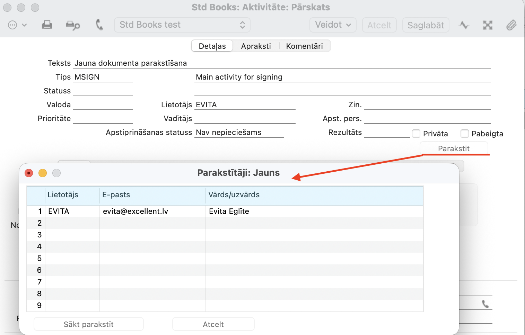Click the printer icon in toolbar
Screen dimensions: 525x335
(x=47, y=25)
